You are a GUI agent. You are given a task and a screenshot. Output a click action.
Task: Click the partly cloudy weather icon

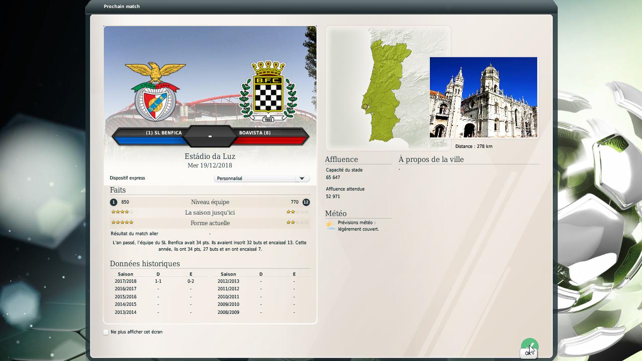click(x=331, y=226)
